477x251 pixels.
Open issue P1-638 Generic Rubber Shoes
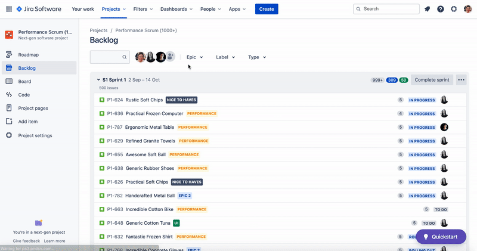(x=150, y=168)
